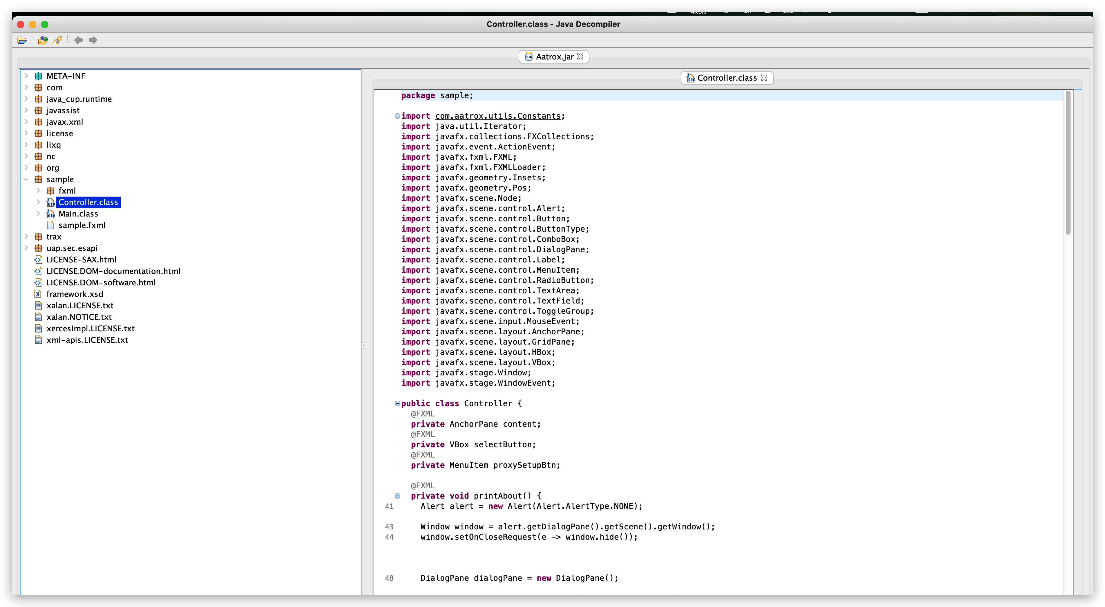
Task: Open the com.aatrox.utils.Constants import link
Action: [x=498, y=116]
